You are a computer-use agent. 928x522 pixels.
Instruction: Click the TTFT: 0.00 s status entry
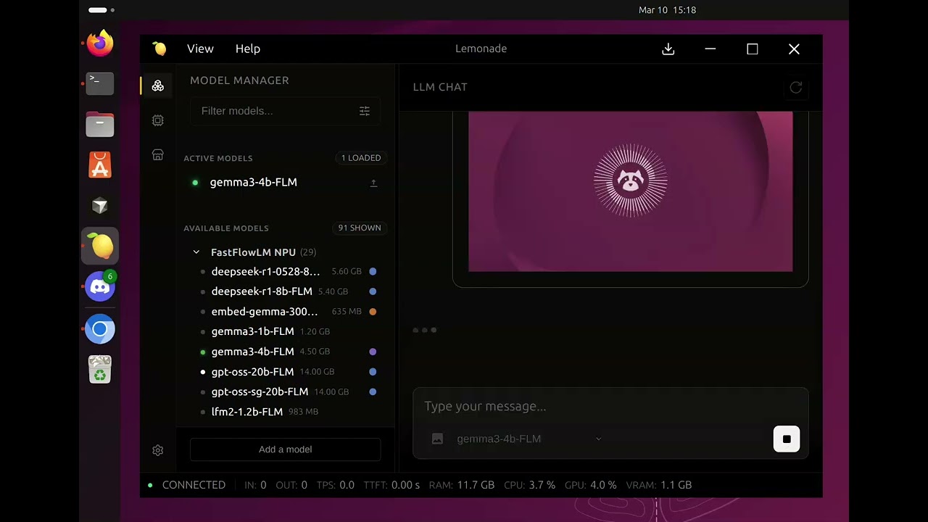click(391, 485)
